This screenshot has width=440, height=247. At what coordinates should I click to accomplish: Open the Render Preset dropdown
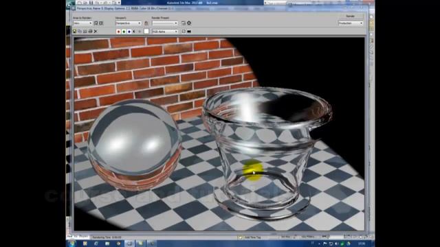[165, 23]
